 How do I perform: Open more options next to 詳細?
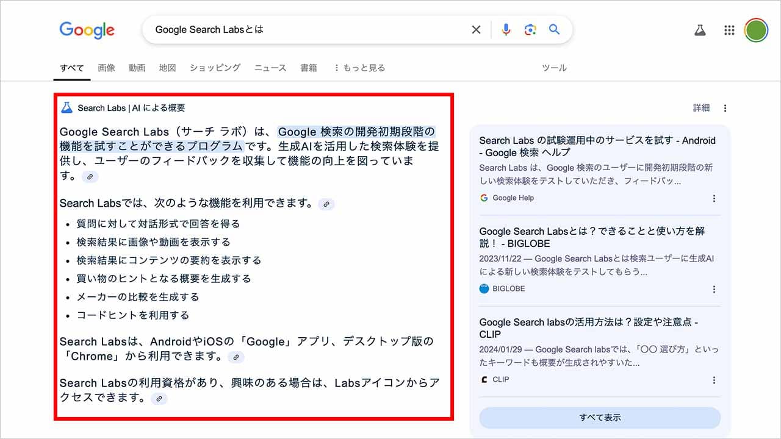click(725, 108)
